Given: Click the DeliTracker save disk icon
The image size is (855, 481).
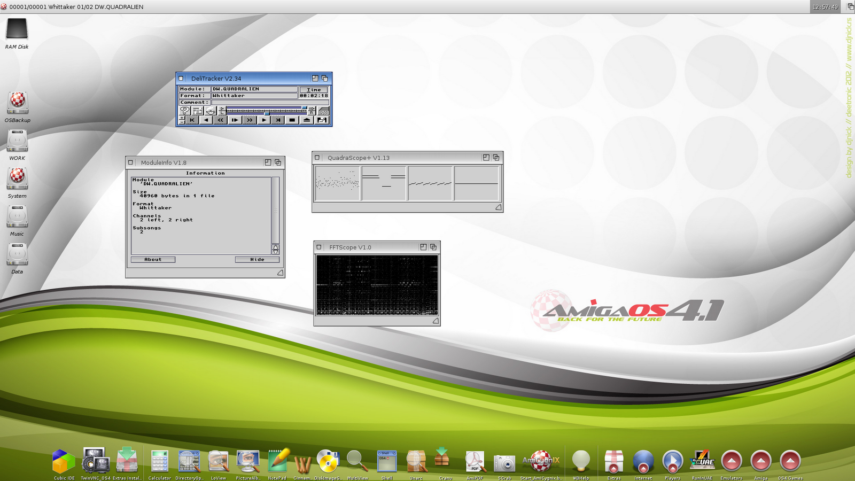Looking at the screenshot, I should (322, 120).
